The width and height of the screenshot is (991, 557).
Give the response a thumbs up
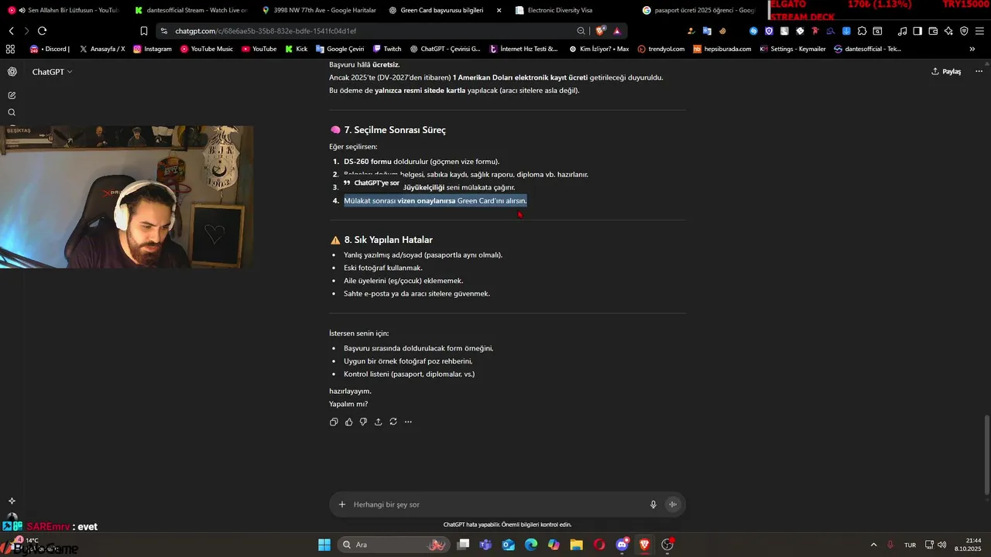pyautogui.click(x=348, y=422)
